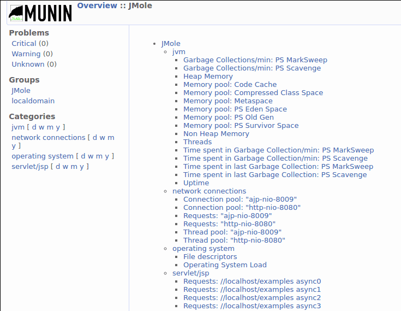Open Thread pool: "http-nio-8080"
The width and height of the screenshot is (401, 311).
(234, 240)
